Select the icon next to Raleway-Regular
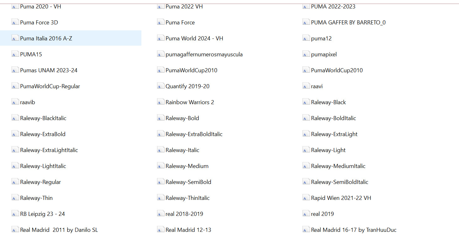Screen dimensions: 459x234 [15, 182]
